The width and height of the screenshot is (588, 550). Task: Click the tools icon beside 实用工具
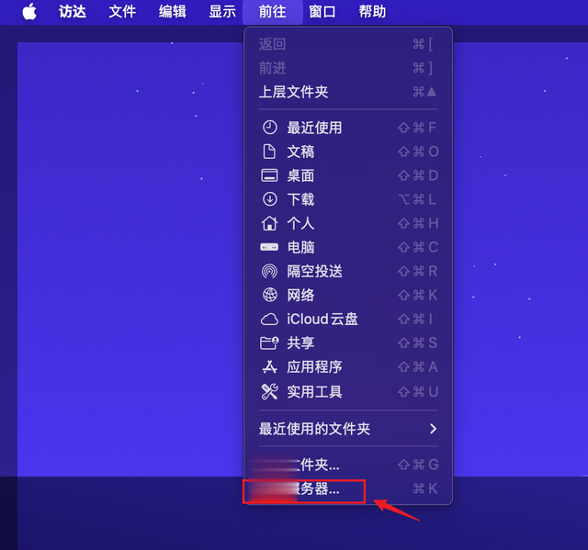tap(269, 391)
